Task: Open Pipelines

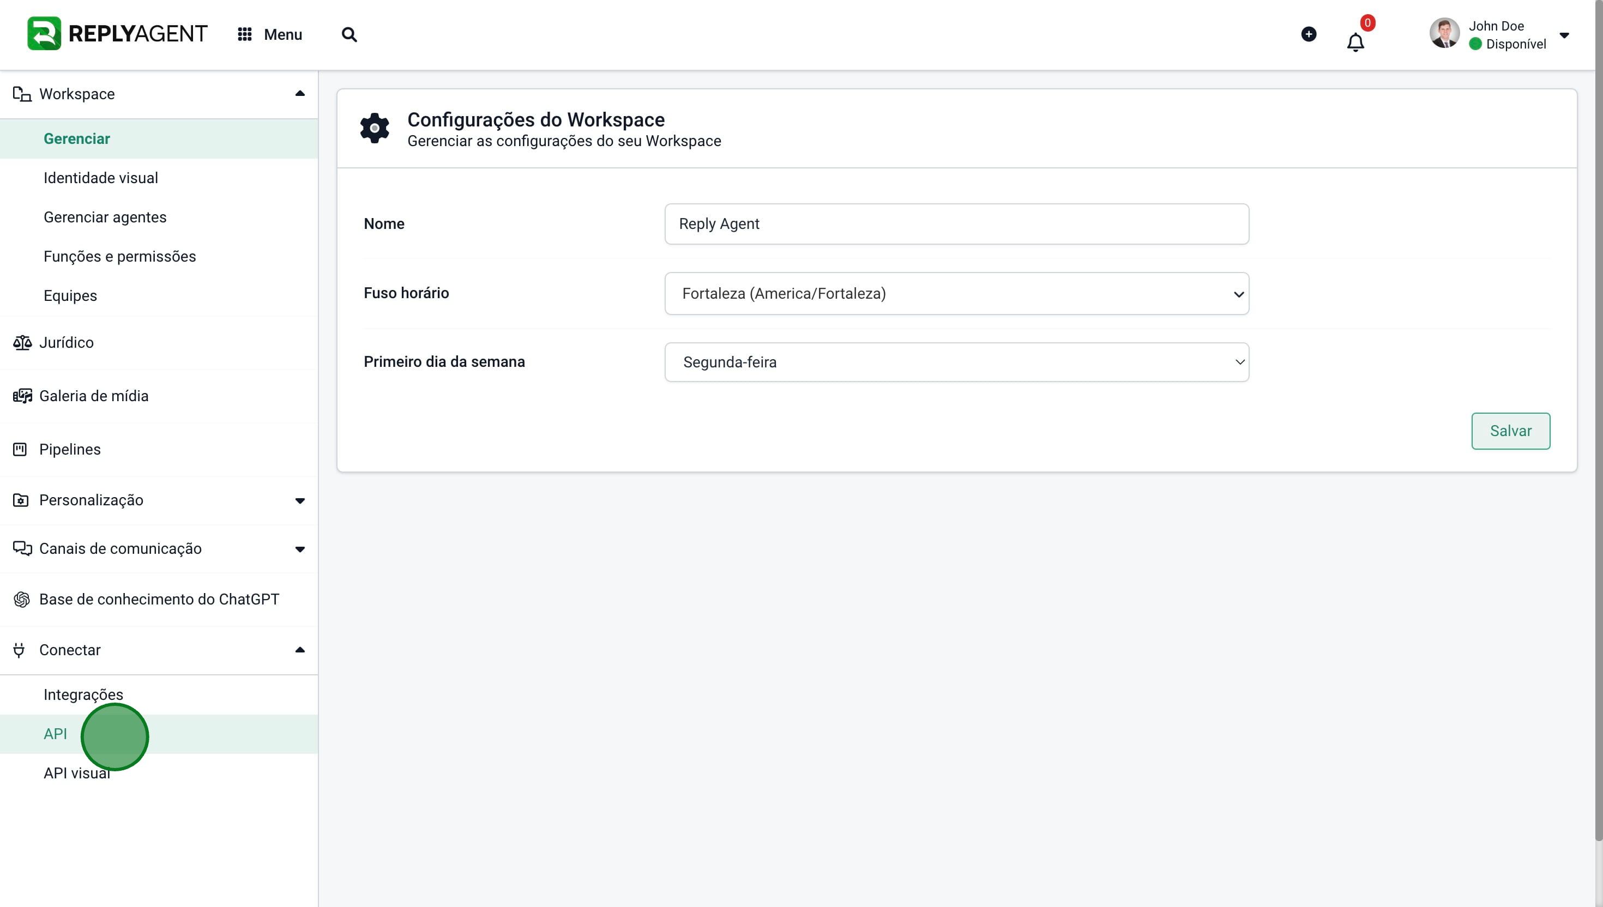Action: 159,449
